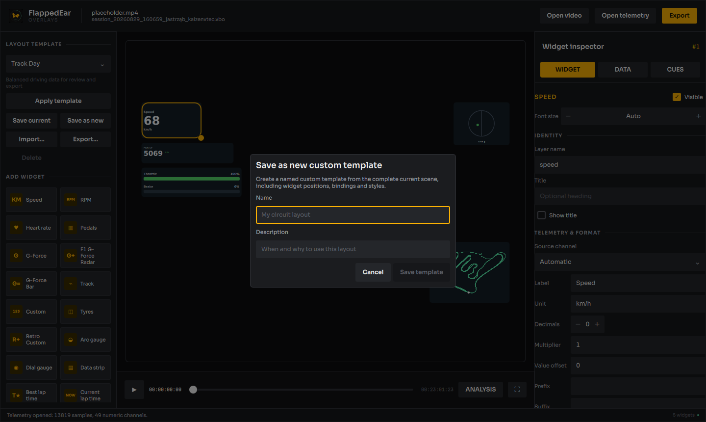Toggle fullscreen preview icon
This screenshot has width=706, height=422.
pyautogui.click(x=517, y=390)
